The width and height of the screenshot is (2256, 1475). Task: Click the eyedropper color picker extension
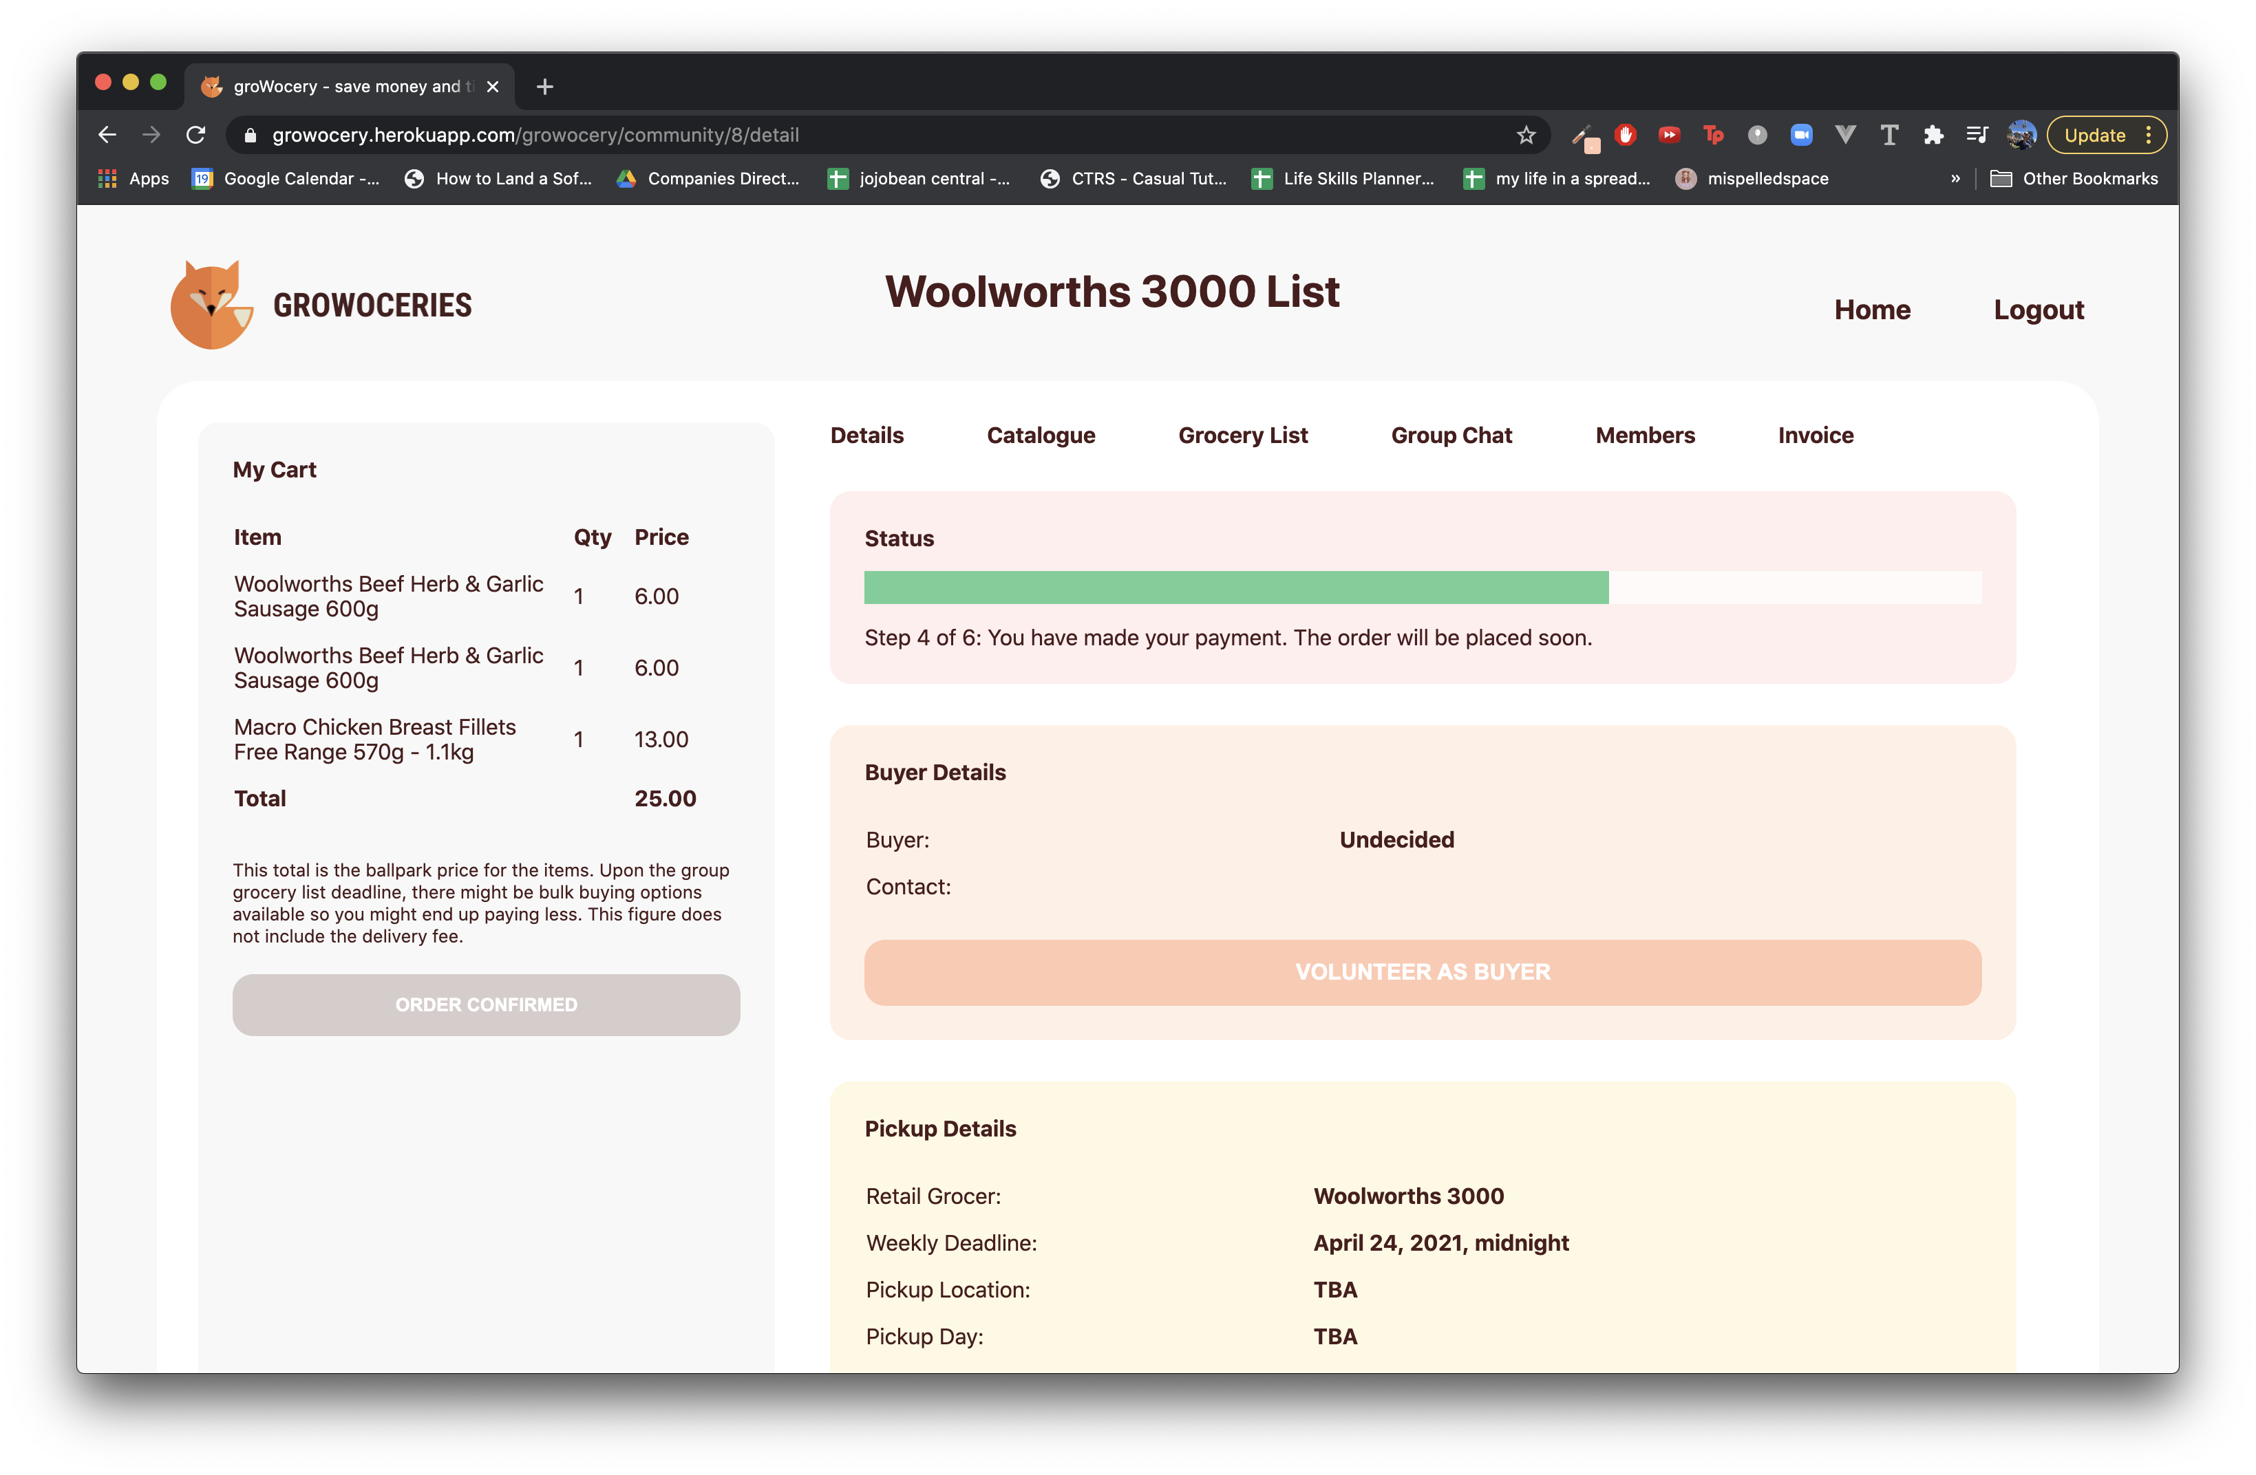pos(1583,138)
